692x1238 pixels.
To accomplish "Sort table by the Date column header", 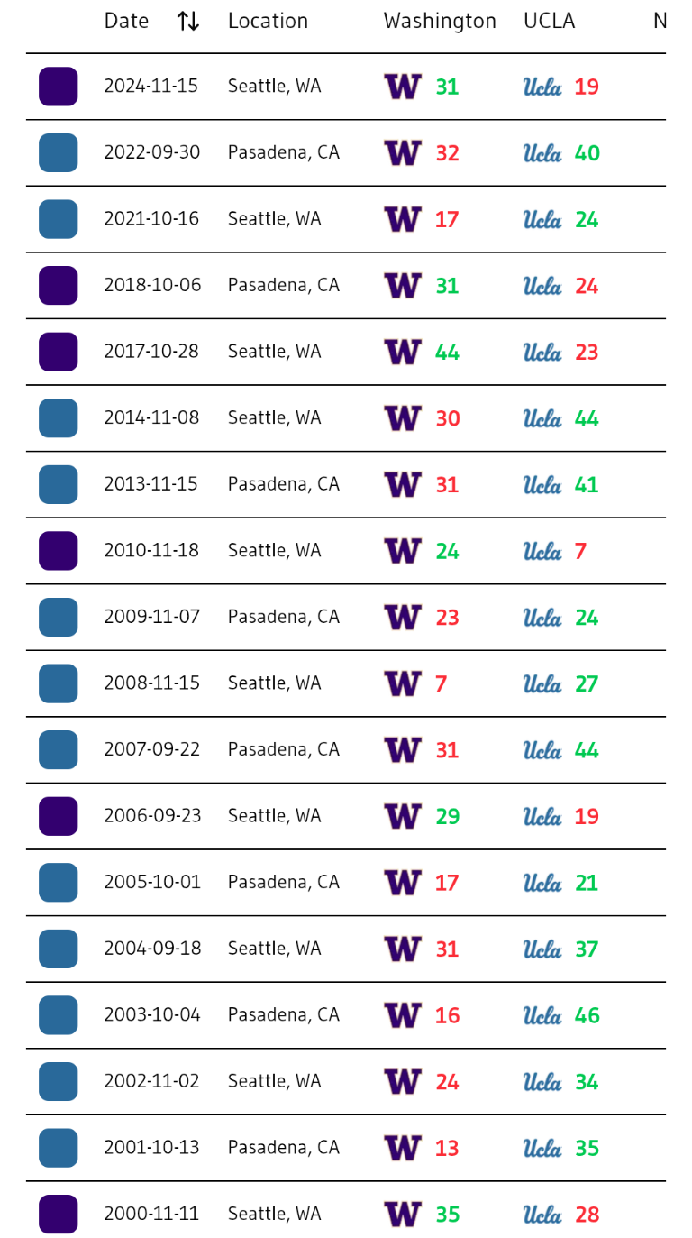I will [127, 22].
